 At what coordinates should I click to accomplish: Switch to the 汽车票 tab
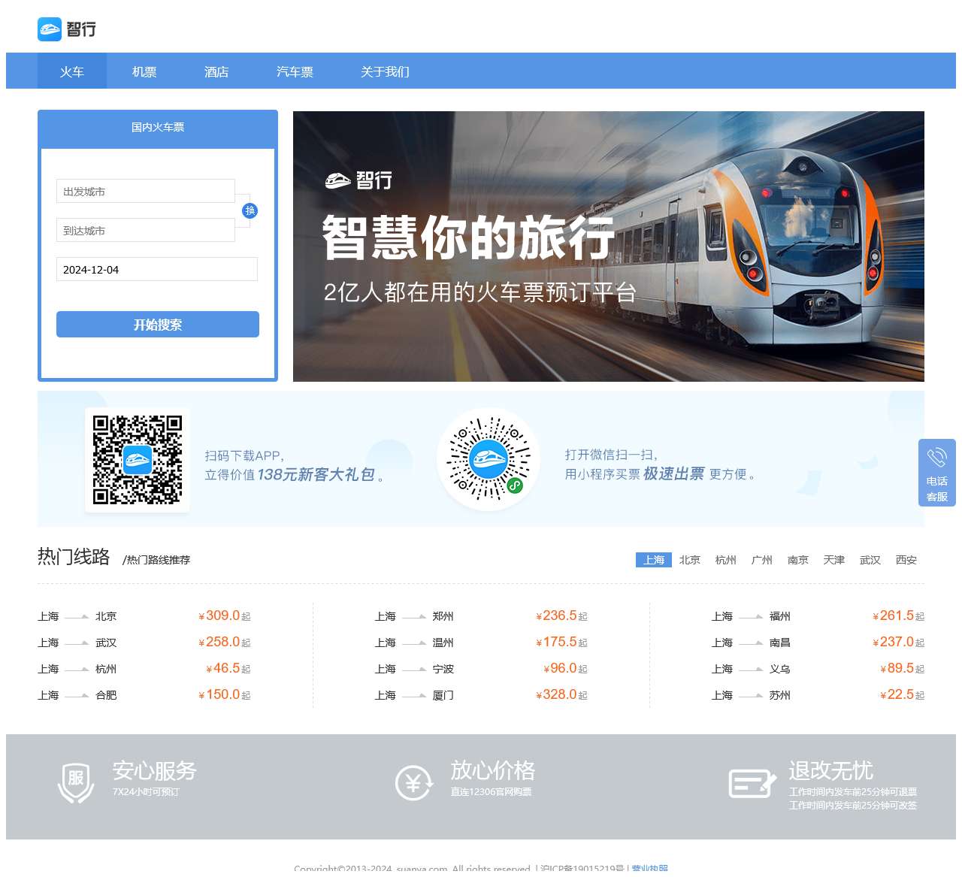tap(295, 71)
